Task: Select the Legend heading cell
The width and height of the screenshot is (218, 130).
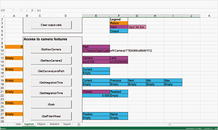Action: click(x=119, y=19)
